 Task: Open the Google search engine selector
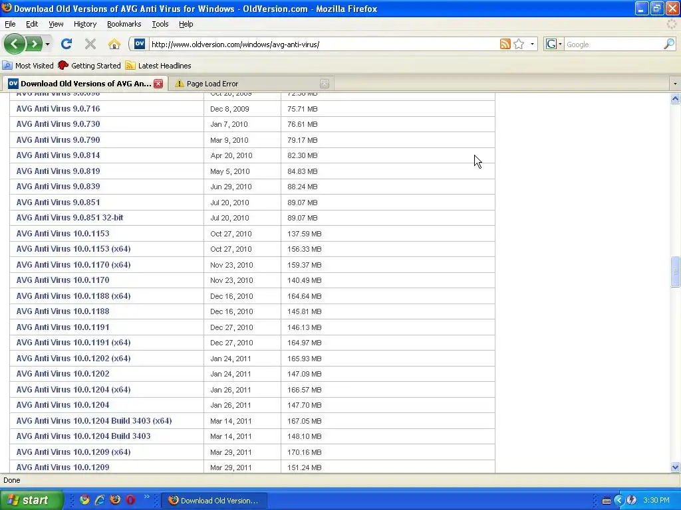coord(554,44)
